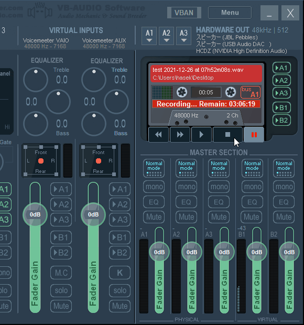
Task: Open hardware out A2 device dropdown
Action: [166, 36]
